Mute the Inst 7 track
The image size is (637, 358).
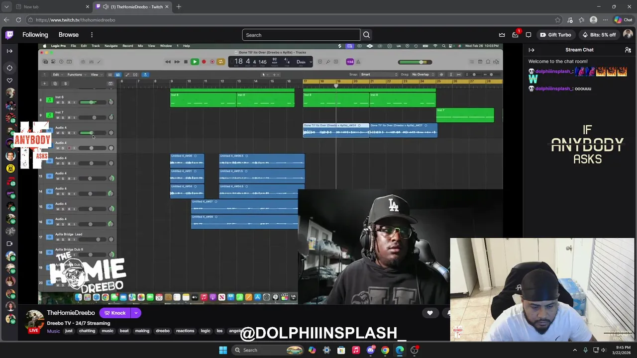(57, 117)
